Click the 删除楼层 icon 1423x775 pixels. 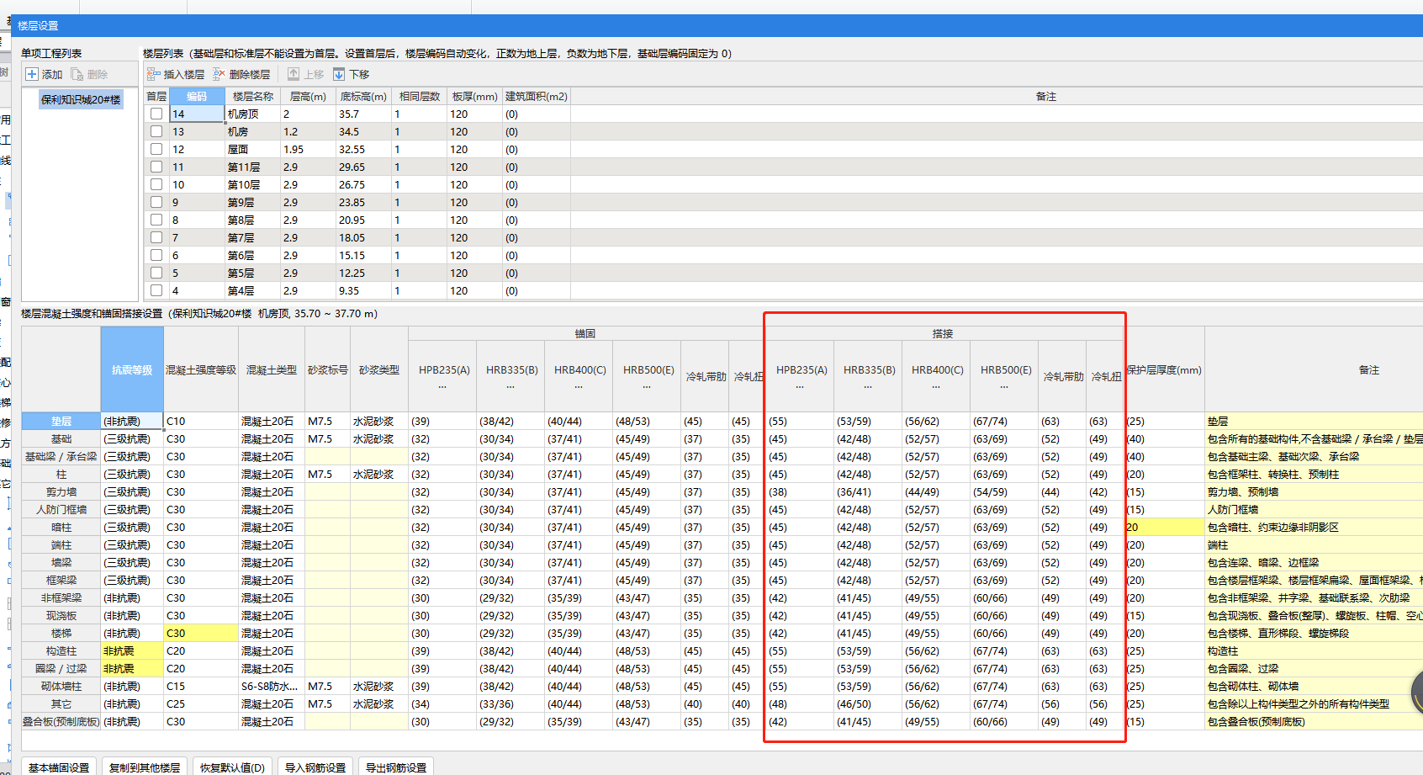tap(220, 74)
